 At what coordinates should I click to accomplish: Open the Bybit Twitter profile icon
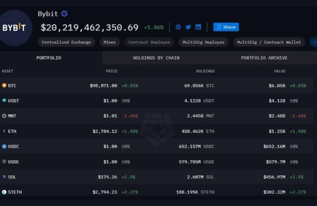click(188, 27)
